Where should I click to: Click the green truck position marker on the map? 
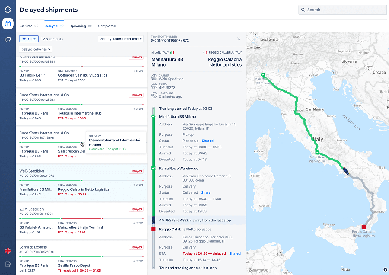(263, 75)
